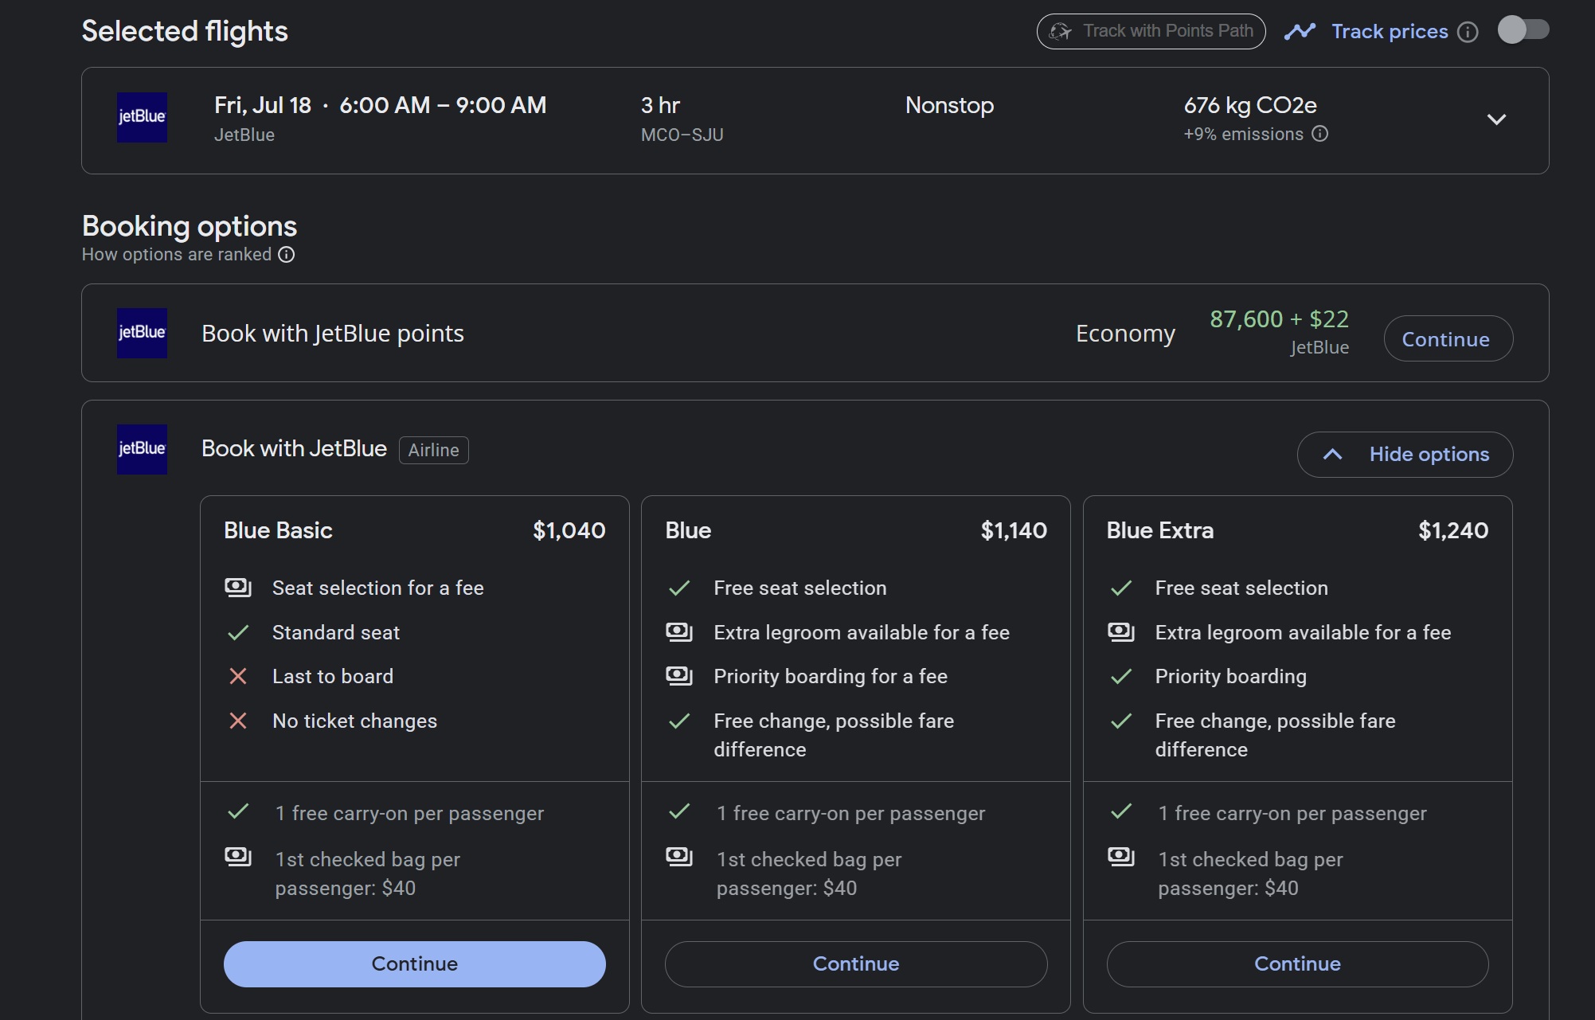
Task: Click Blue Extra Free change checkmark
Action: [1121, 721]
